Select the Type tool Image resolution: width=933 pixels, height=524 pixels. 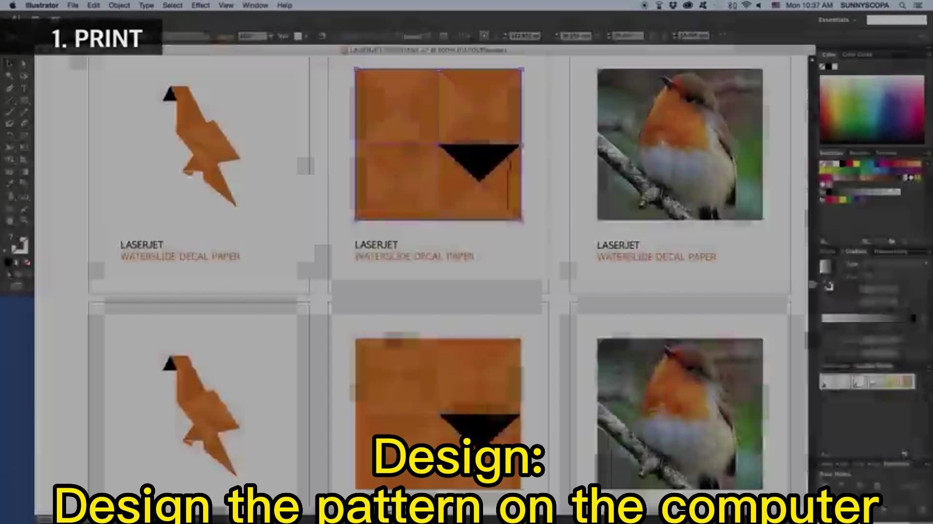24,88
